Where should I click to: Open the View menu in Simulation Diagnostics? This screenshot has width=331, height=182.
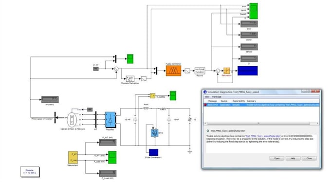pyautogui.click(x=207, y=97)
